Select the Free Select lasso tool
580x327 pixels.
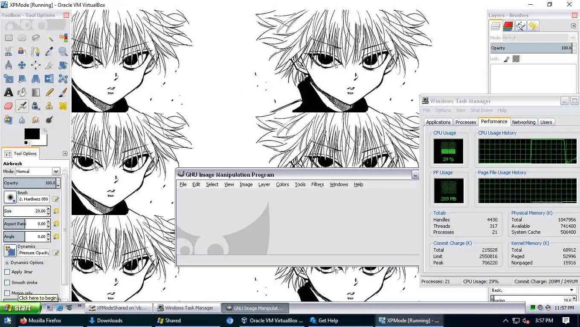coord(35,38)
